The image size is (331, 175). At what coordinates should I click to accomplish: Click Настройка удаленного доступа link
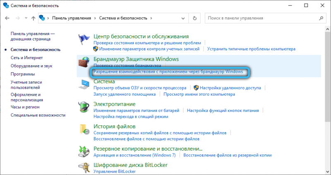point(230,88)
